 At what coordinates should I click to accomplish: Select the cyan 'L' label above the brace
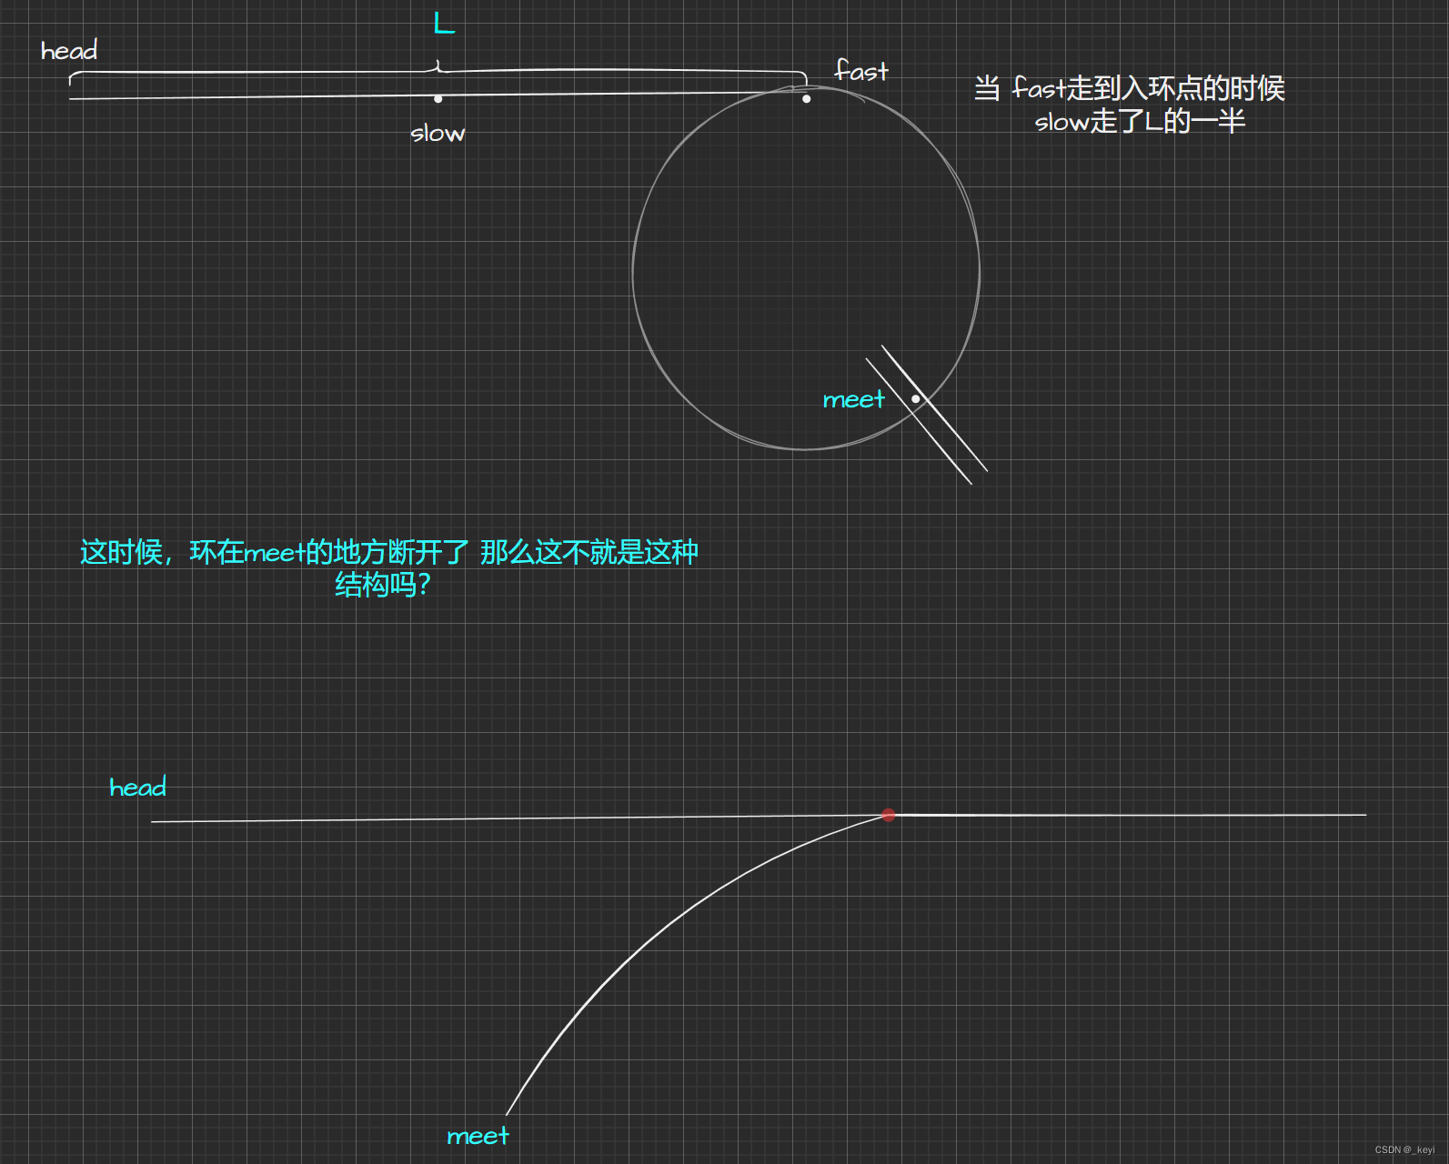444,23
